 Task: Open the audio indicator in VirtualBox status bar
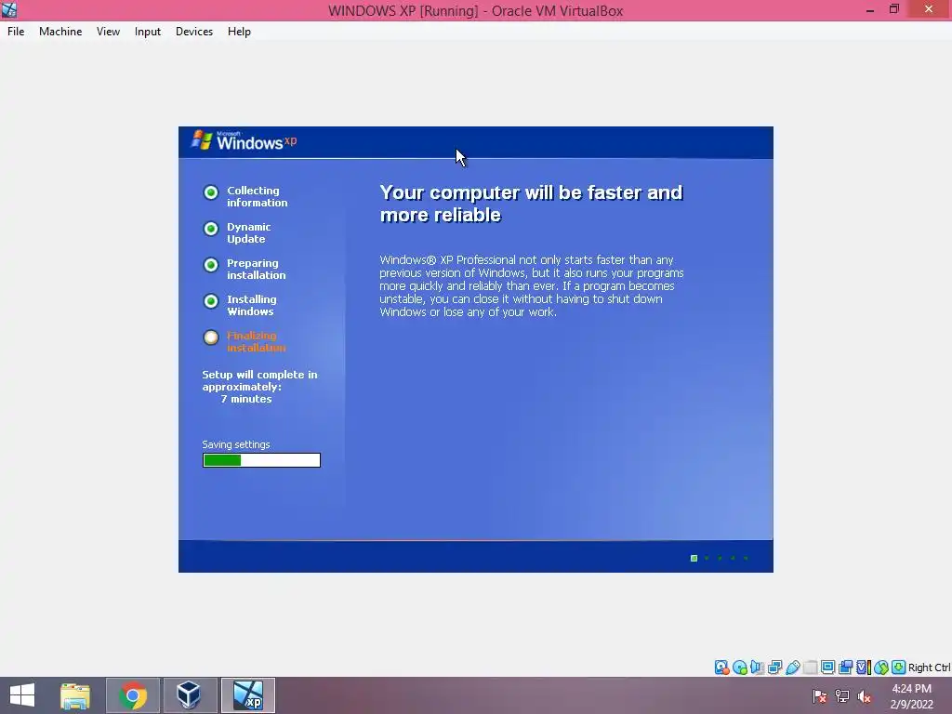pos(757,668)
